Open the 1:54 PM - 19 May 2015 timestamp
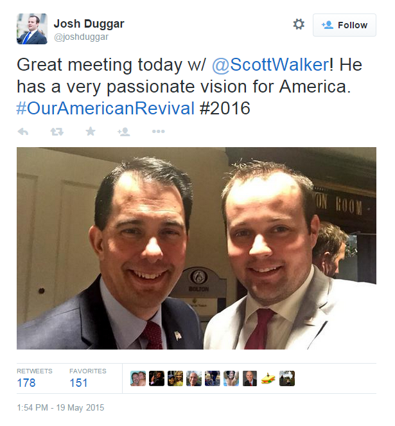Image resolution: width=395 pixels, height=426 pixels. tap(60, 407)
